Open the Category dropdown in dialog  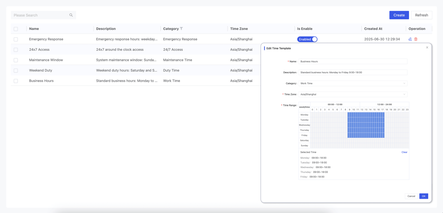(x=353, y=83)
